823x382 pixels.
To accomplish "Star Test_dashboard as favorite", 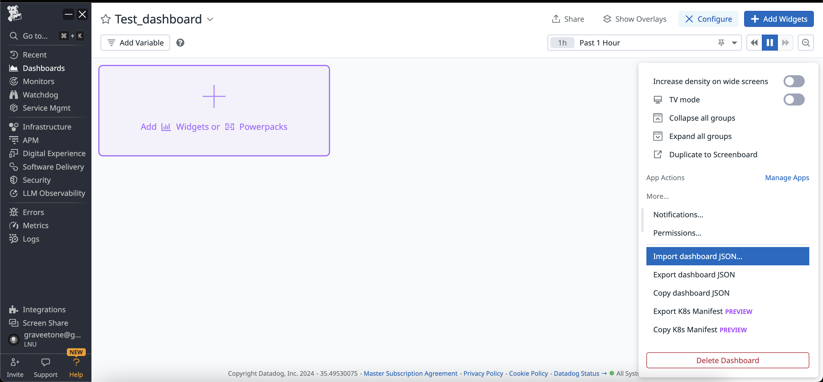I will [x=105, y=19].
